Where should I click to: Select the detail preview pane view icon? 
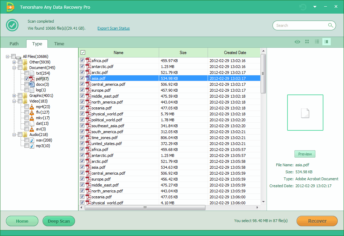327,42
